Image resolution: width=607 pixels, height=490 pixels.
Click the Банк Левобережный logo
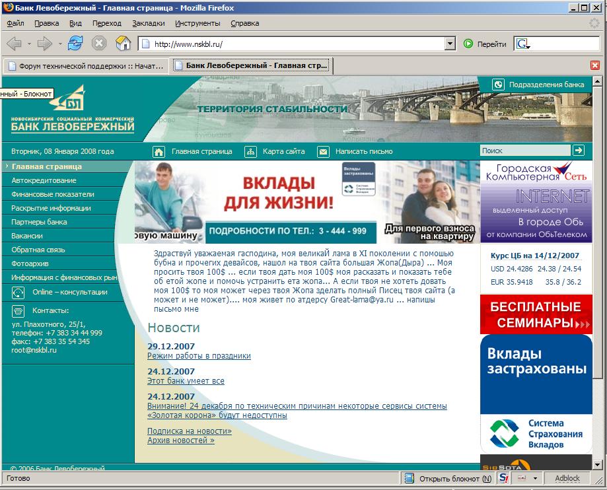[x=73, y=110]
